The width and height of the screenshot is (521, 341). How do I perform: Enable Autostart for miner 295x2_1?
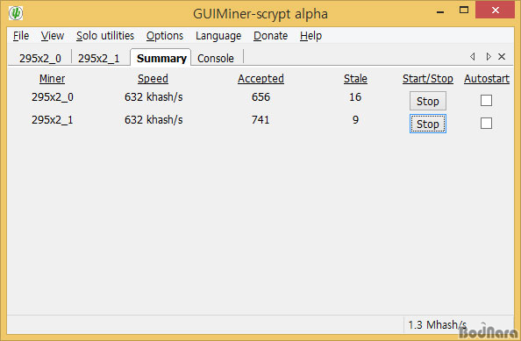click(486, 124)
